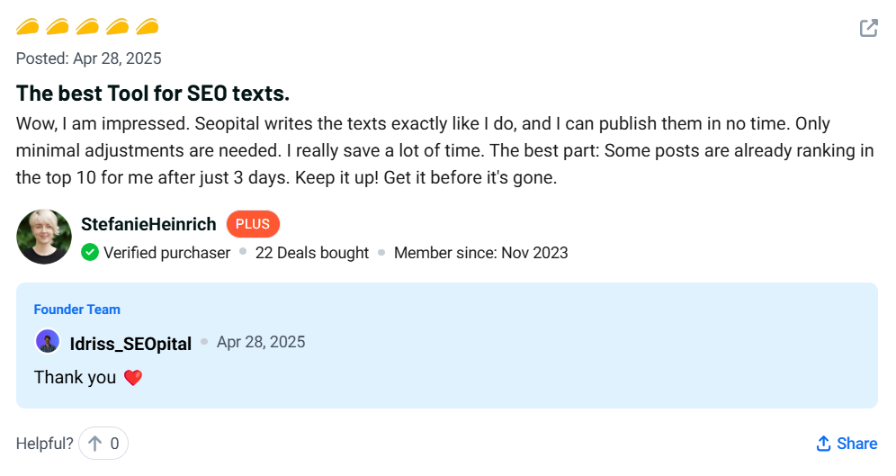The width and height of the screenshot is (896, 476).
Task: Click the Founder Team label
Action: pyautogui.click(x=76, y=310)
